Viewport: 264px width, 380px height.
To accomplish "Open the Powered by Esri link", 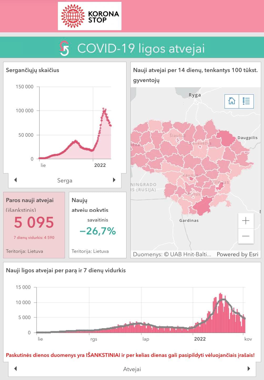I will pyautogui.click(x=237, y=254).
